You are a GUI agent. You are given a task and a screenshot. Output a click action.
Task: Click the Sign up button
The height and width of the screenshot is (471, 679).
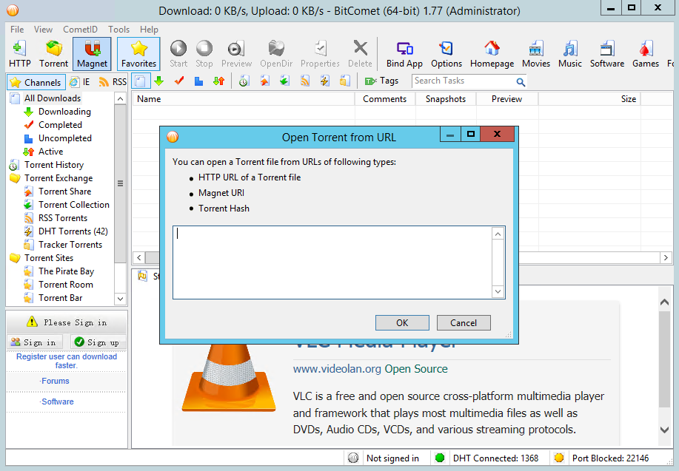[x=98, y=342]
